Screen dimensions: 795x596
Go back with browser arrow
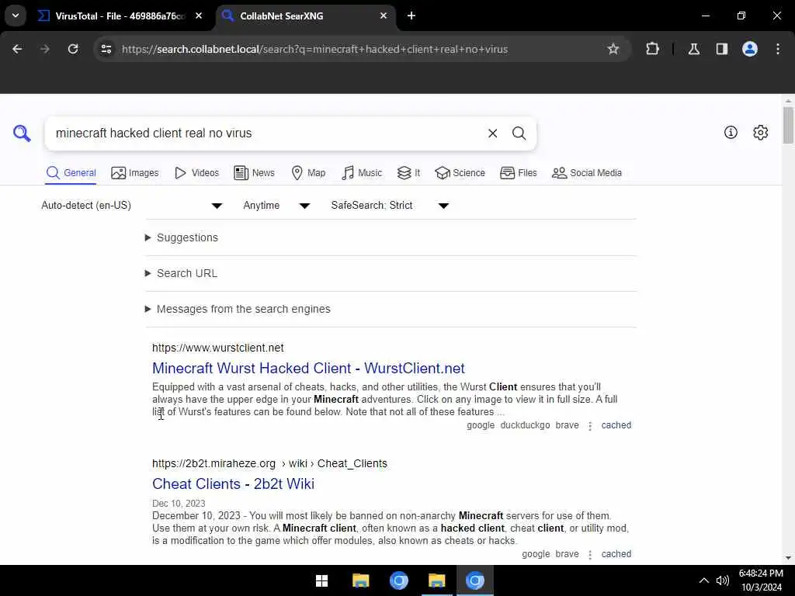17,49
